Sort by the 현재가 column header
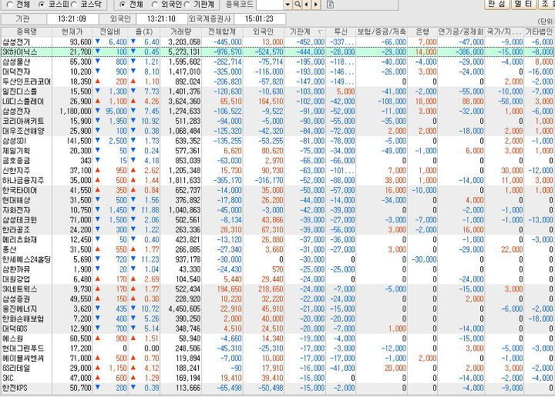 (72, 32)
